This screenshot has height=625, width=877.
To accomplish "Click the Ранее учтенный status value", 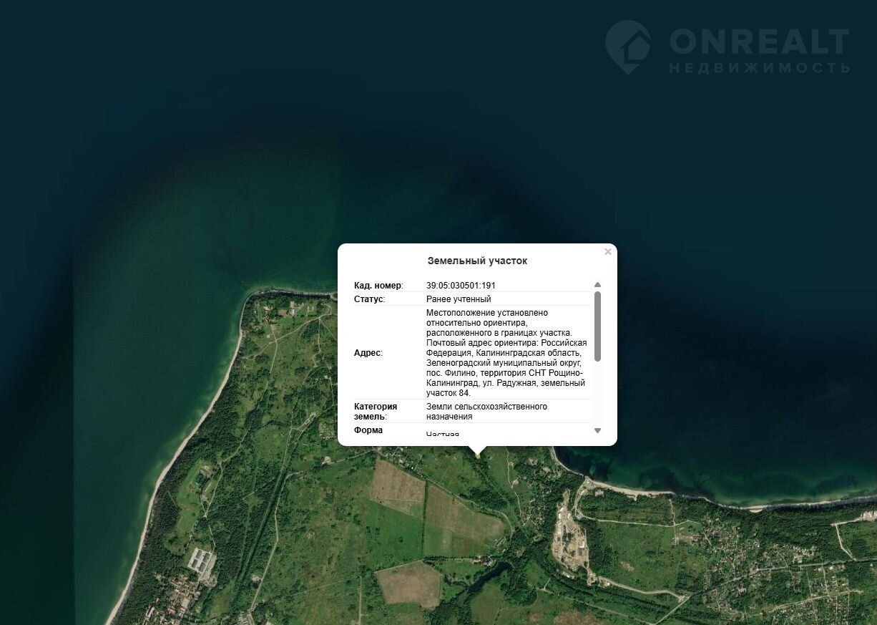I will [459, 299].
